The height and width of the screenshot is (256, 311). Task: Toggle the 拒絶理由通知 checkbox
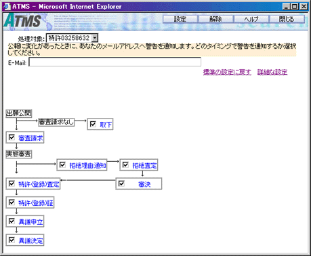(62, 165)
